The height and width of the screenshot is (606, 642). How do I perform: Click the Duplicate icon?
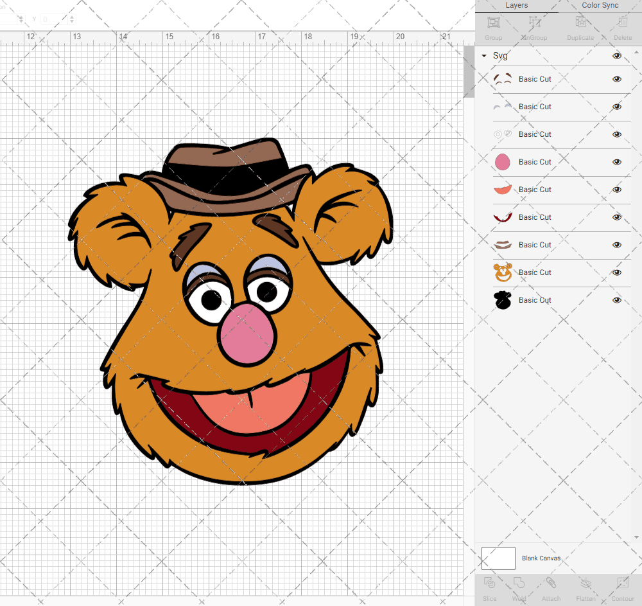click(580, 22)
